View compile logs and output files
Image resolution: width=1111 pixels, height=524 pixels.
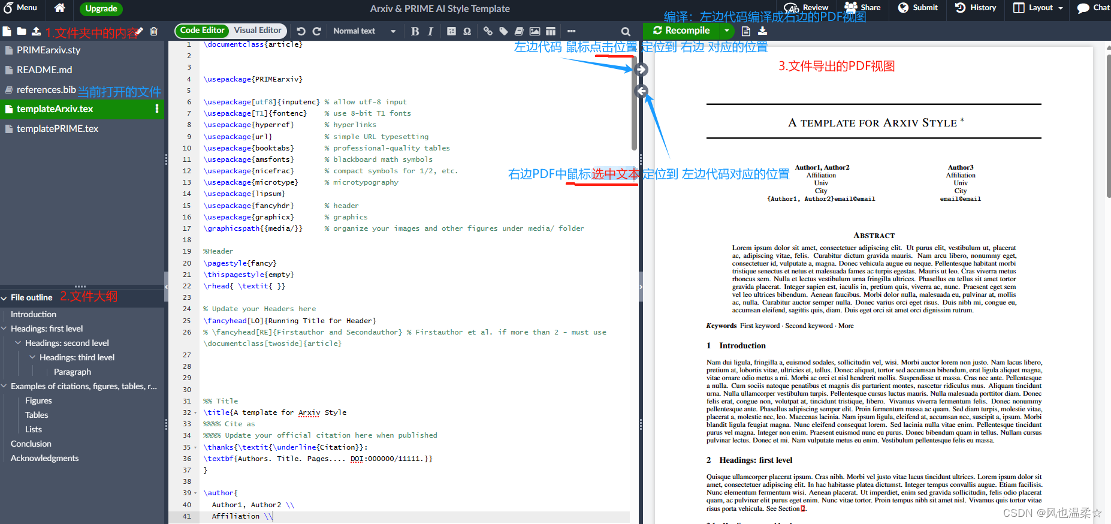point(746,31)
